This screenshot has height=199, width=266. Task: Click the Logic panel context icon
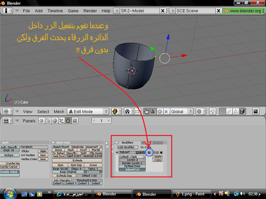tap(41, 121)
